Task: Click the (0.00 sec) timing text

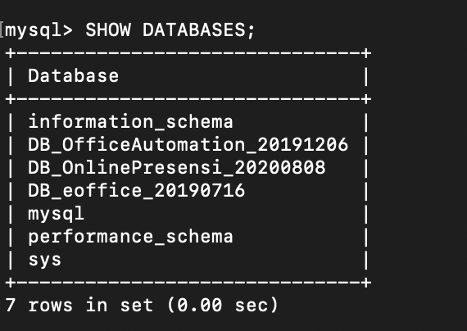Action: 223,306
